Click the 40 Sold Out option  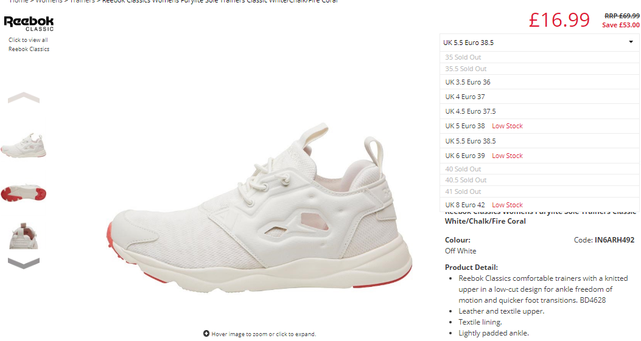click(539, 169)
